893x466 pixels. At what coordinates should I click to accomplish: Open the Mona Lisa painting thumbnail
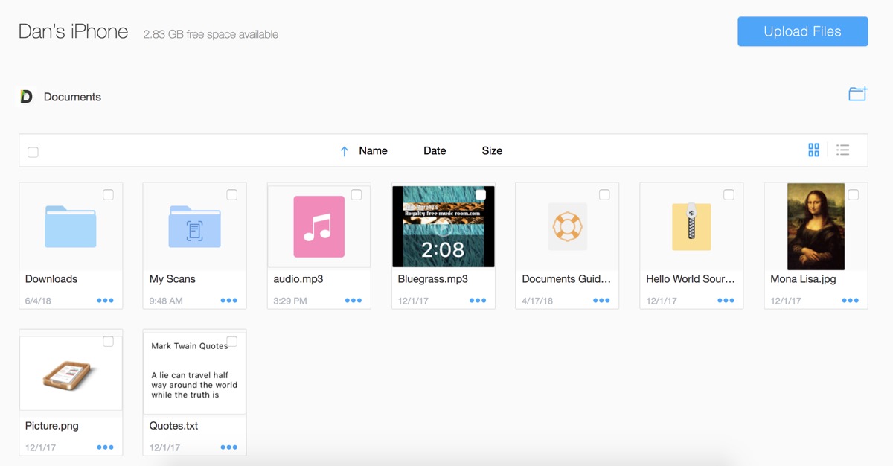[x=816, y=226]
